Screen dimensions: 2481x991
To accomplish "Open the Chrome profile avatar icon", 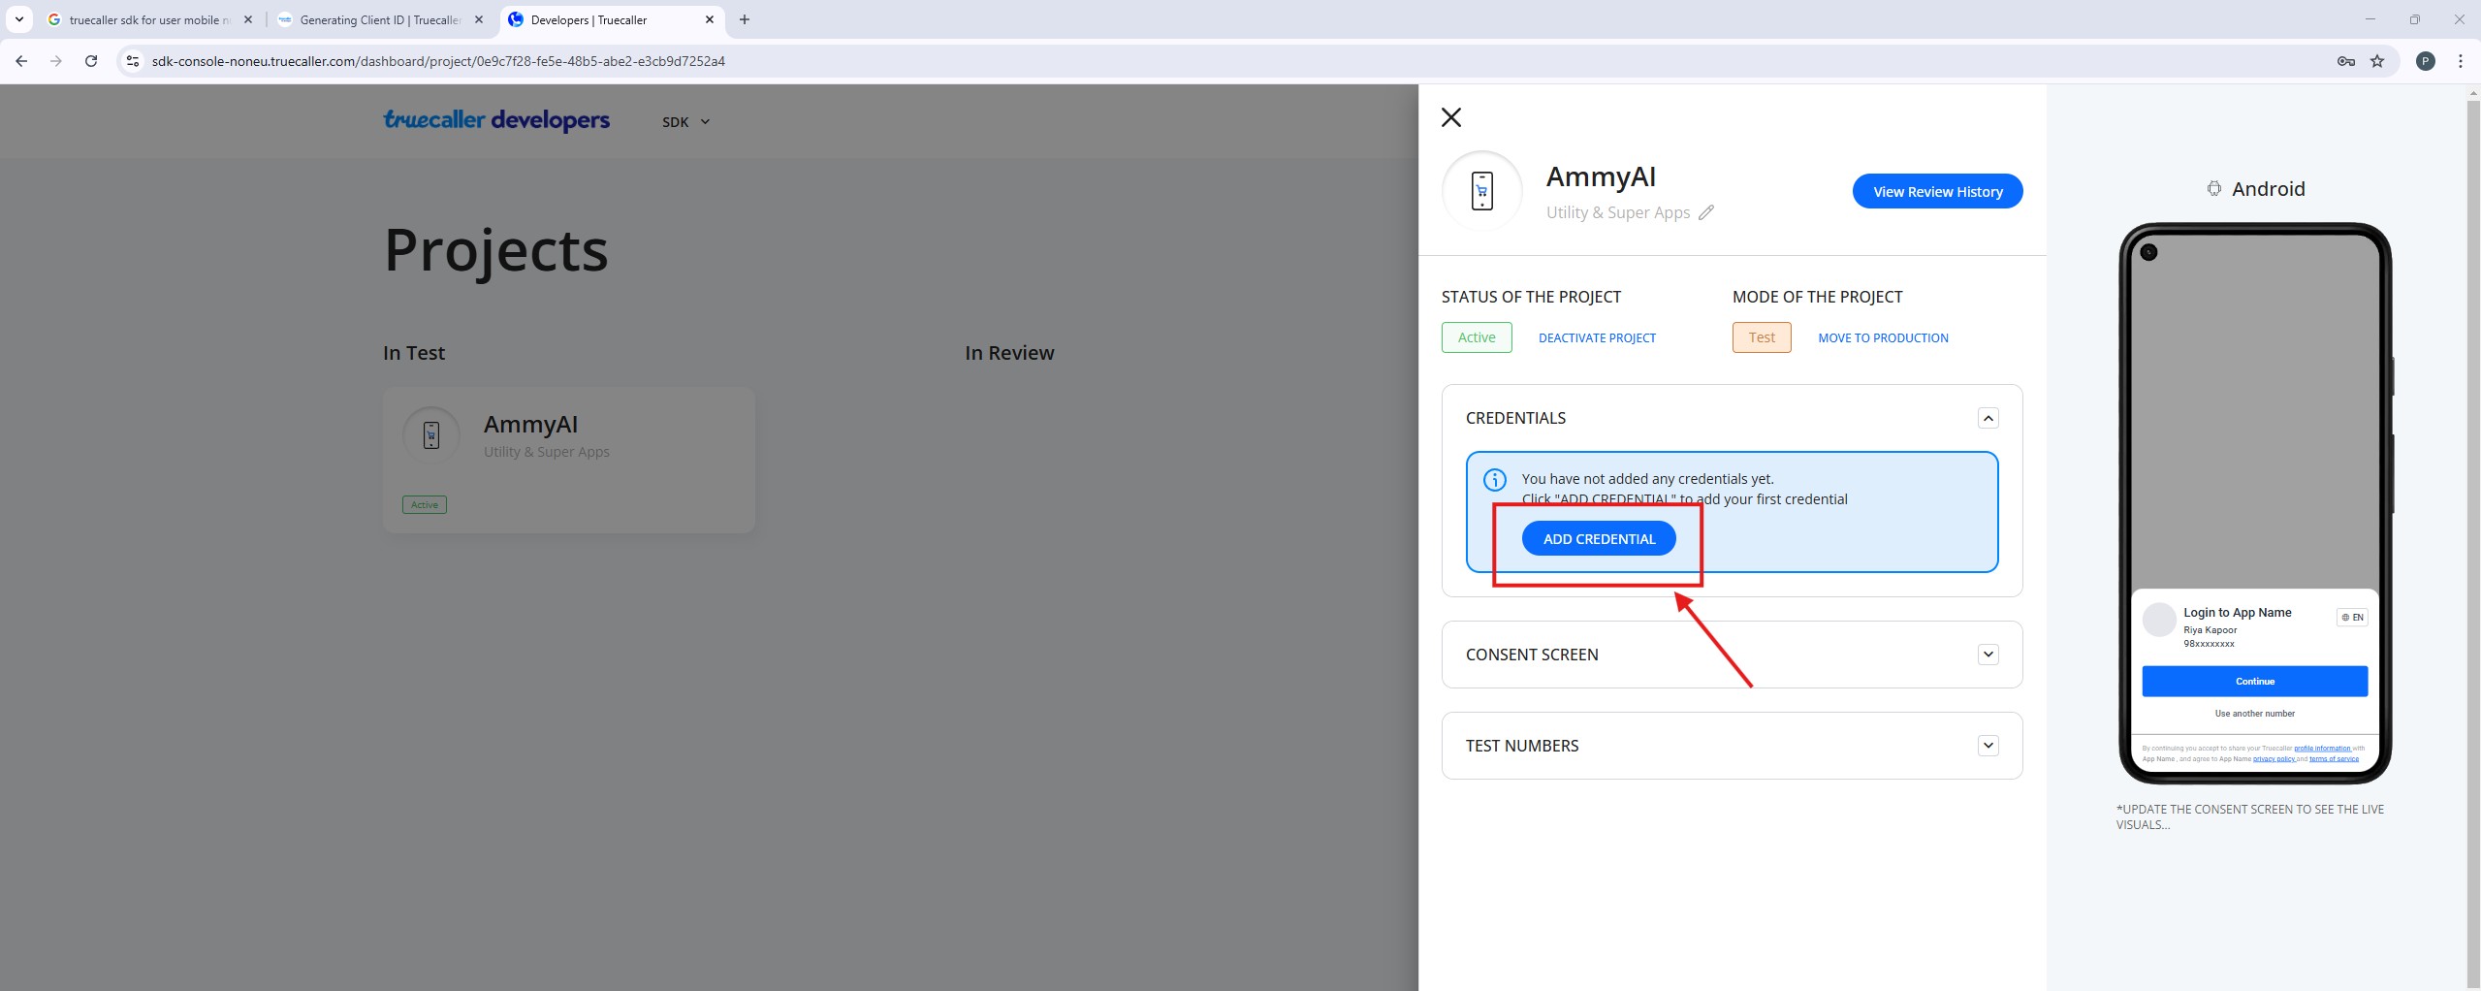I will (x=2425, y=61).
